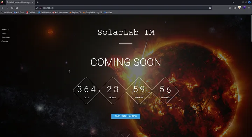Close the SolarLab Instant Messenger tab
Image resolution: width=252 pixels, height=137 pixels.
33,2
